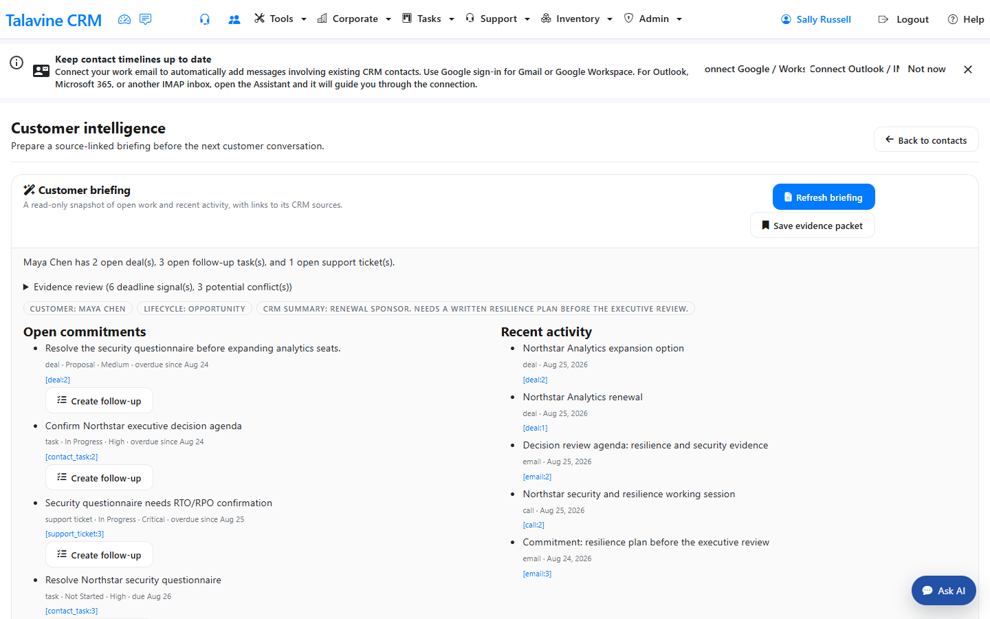Open the Ask AI chat button

pyautogui.click(x=944, y=590)
